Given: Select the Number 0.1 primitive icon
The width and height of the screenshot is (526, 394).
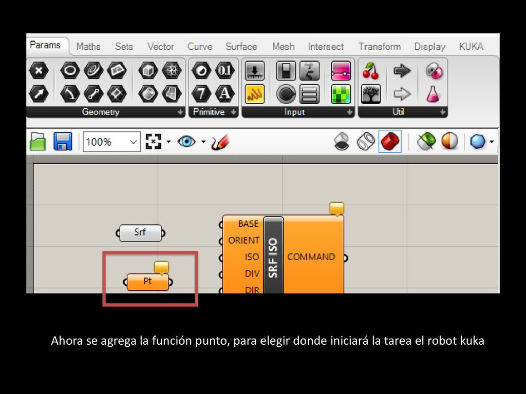Looking at the screenshot, I should [225, 71].
